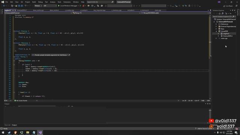Click the microphone icon in system tray
240x135 pixels.
coord(218,132)
